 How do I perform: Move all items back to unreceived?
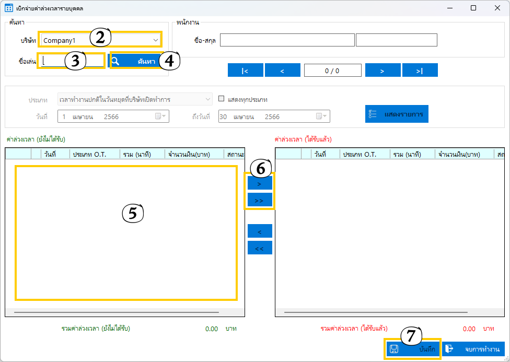pyautogui.click(x=260, y=248)
